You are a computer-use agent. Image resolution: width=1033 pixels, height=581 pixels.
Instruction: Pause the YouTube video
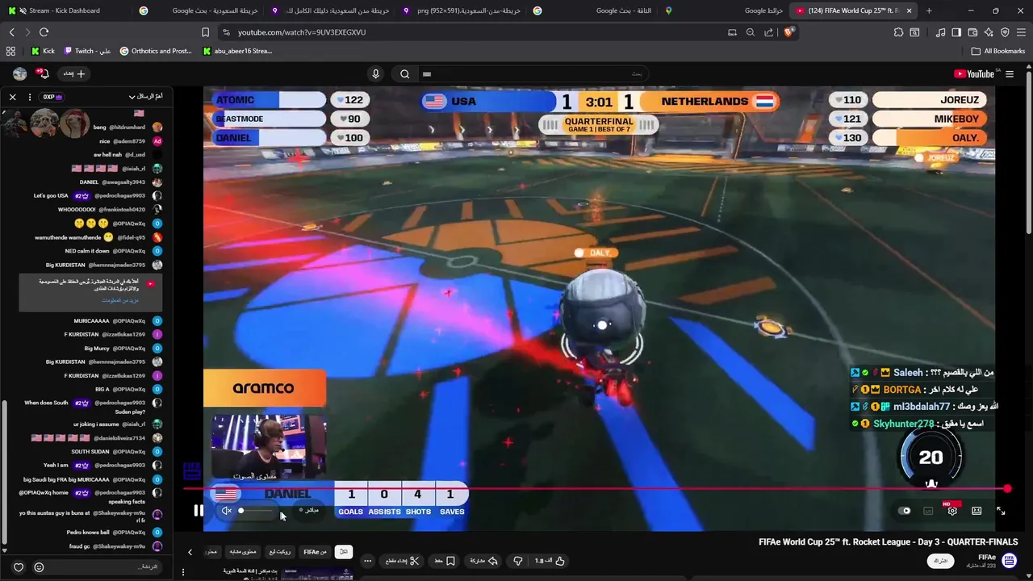(x=199, y=510)
